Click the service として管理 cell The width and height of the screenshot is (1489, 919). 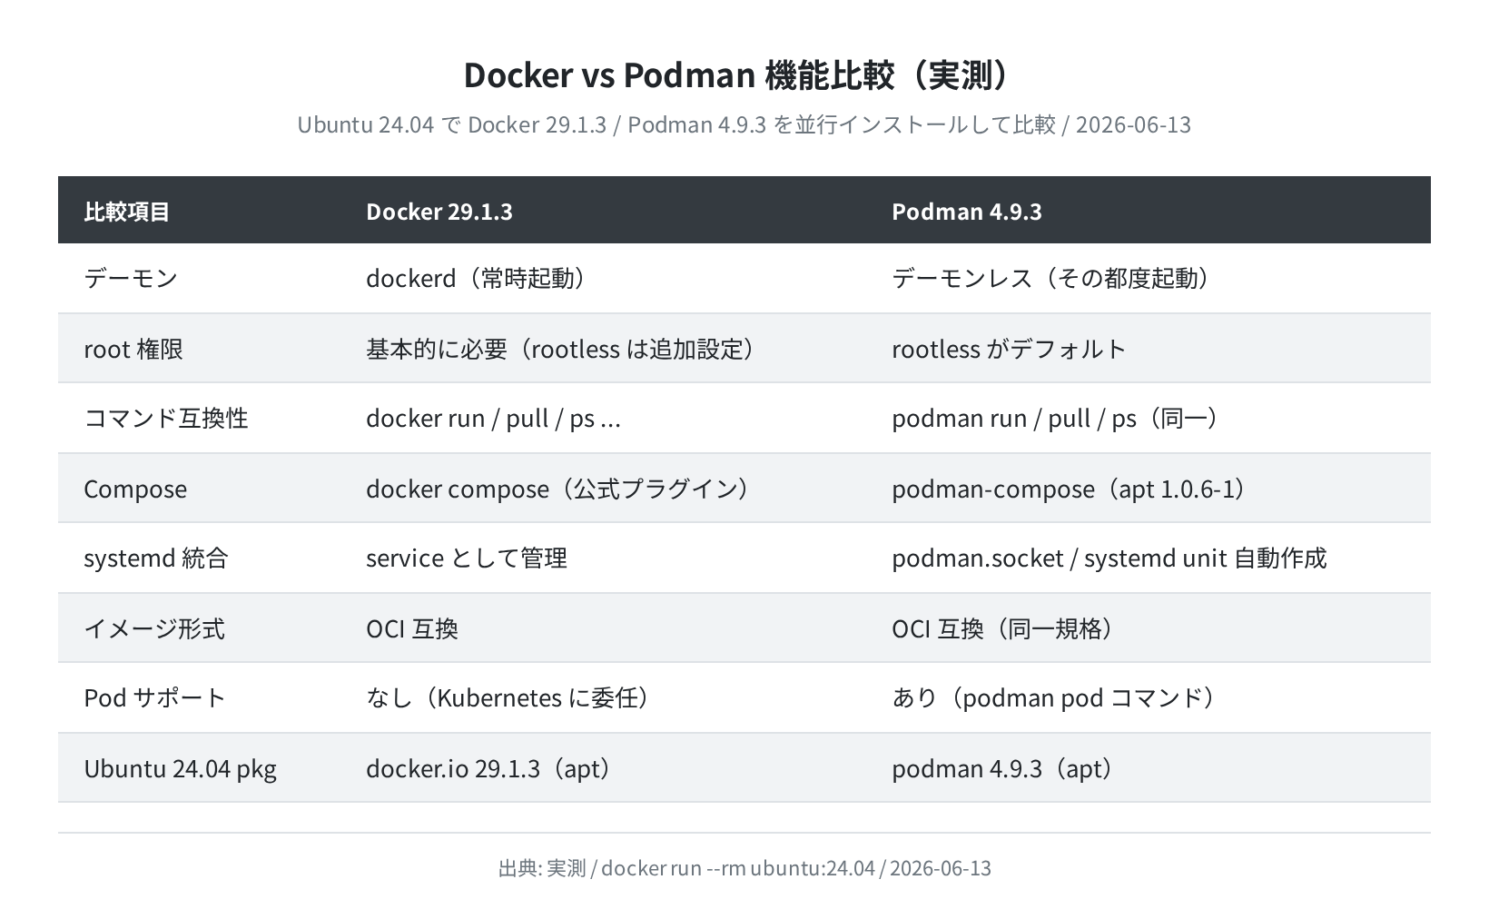click(x=467, y=558)
